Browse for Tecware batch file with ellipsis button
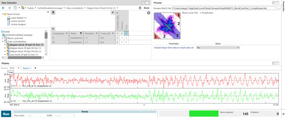 (x=278, y=8)
